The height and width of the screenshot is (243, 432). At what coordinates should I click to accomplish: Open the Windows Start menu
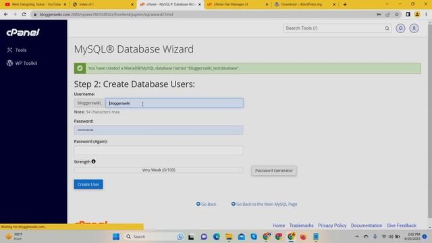coord(116,237)
